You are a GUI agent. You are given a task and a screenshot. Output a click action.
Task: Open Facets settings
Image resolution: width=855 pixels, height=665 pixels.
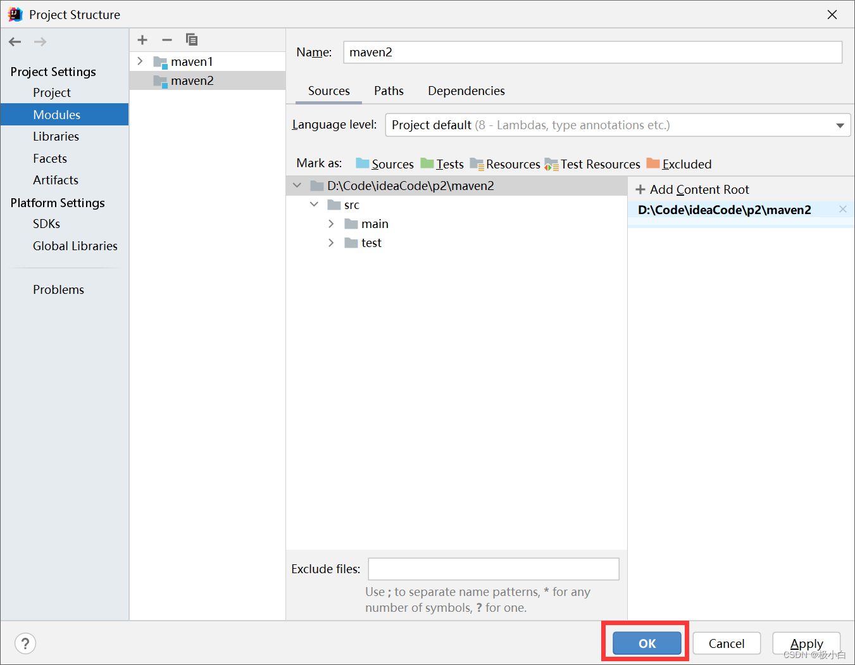50,159
